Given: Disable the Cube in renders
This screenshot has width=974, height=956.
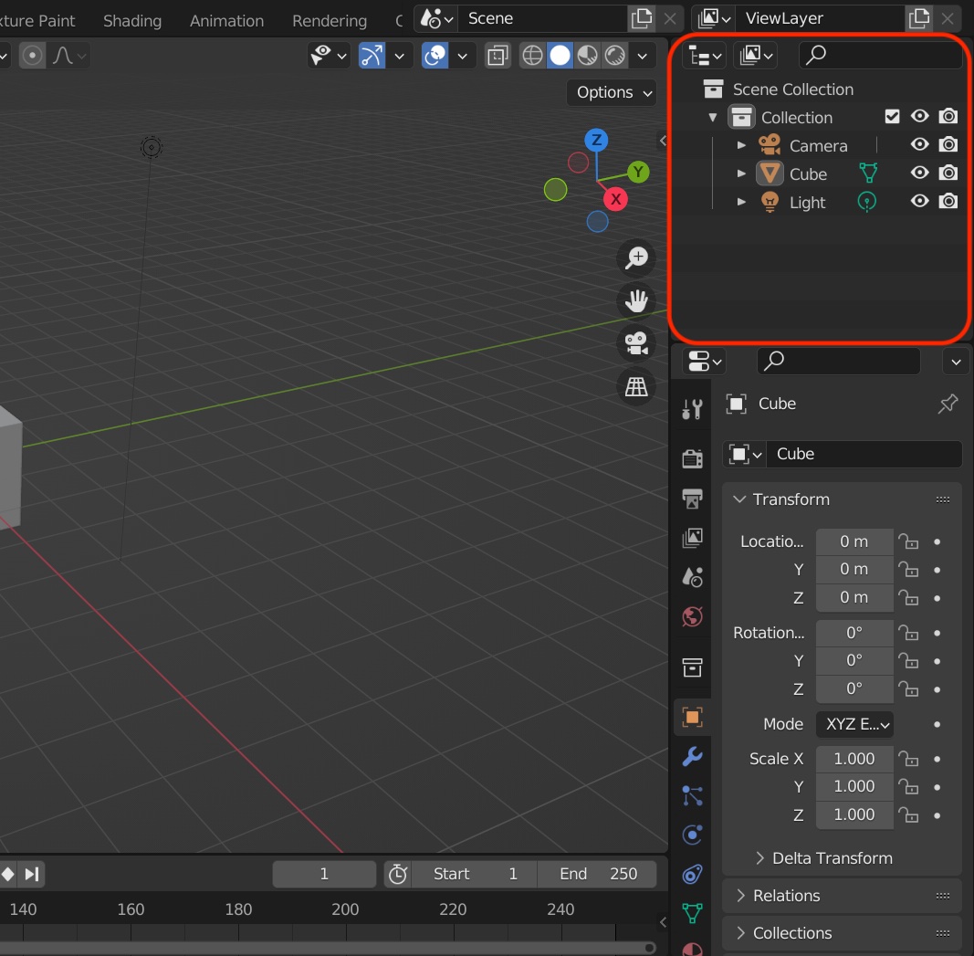Looking at the screenshot, I should [948, 173].
